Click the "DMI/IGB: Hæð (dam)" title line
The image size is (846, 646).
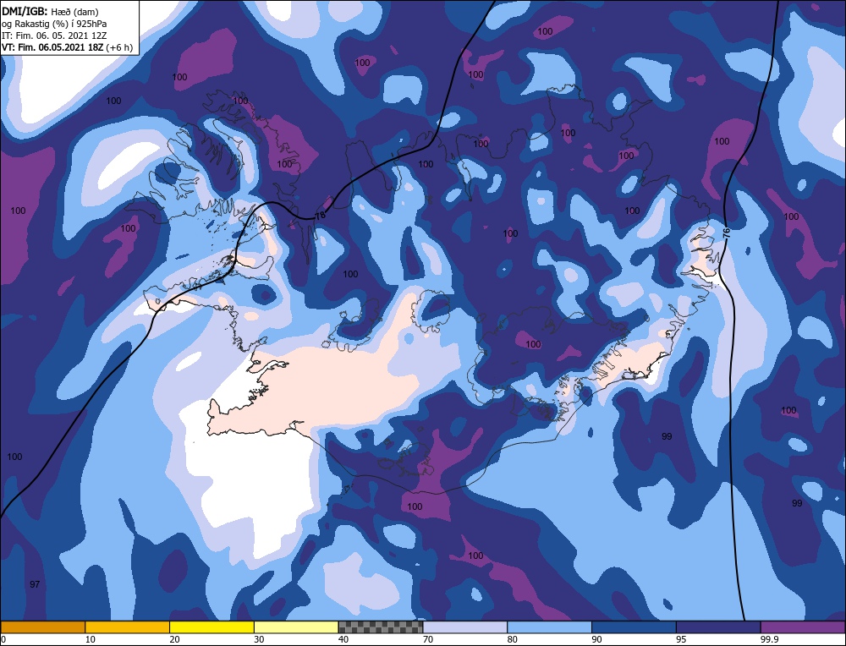(x=50, y=11)
